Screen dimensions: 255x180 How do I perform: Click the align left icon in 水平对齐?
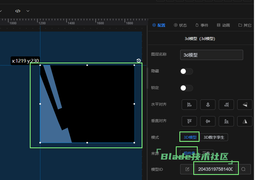189,105
